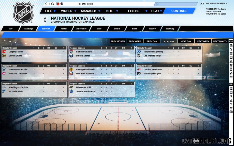The image size is (234, 146).
Task: Open PHI trophy icon in sidebar
Action: tap(231, 65)
